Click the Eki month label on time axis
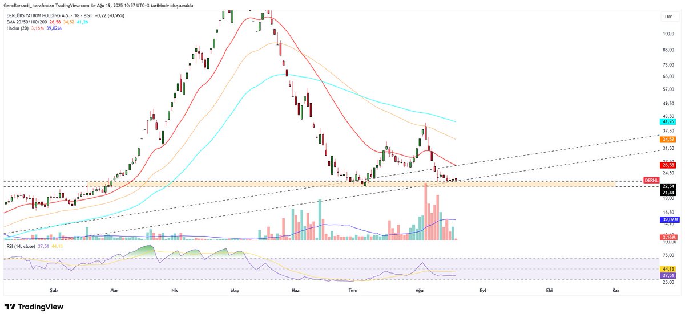The height and width of the screenshot is (318, 685). (549, 291)
